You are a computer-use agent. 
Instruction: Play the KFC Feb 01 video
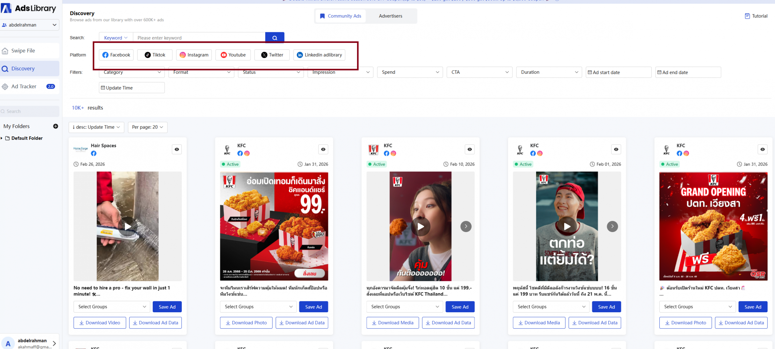567,226
